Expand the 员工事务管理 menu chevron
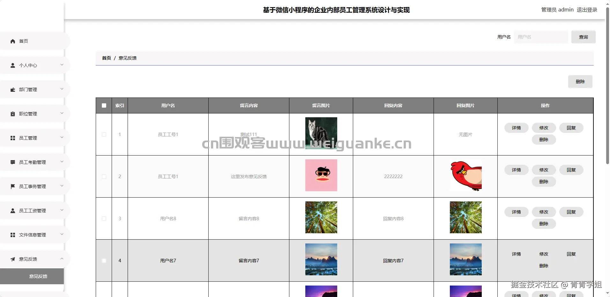The width and height of the screenshot is (610, 297). (x=62, y=186)
